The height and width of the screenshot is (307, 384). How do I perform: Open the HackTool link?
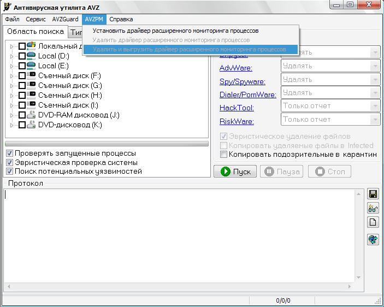237,108
